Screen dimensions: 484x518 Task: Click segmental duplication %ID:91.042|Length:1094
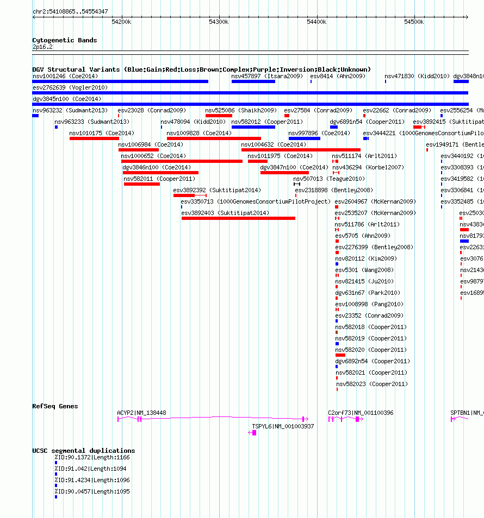pos(91,469)
